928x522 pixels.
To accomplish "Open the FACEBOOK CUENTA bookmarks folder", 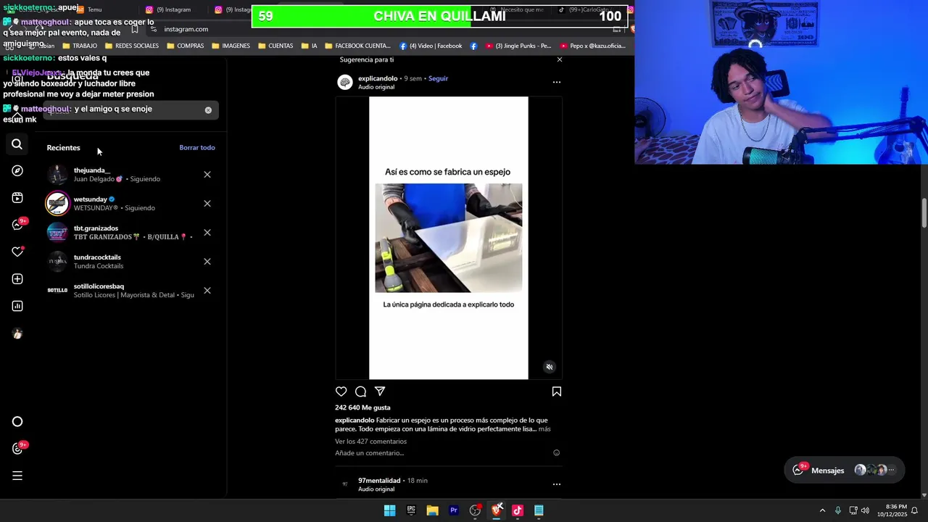I will click(x=357, y=46).
